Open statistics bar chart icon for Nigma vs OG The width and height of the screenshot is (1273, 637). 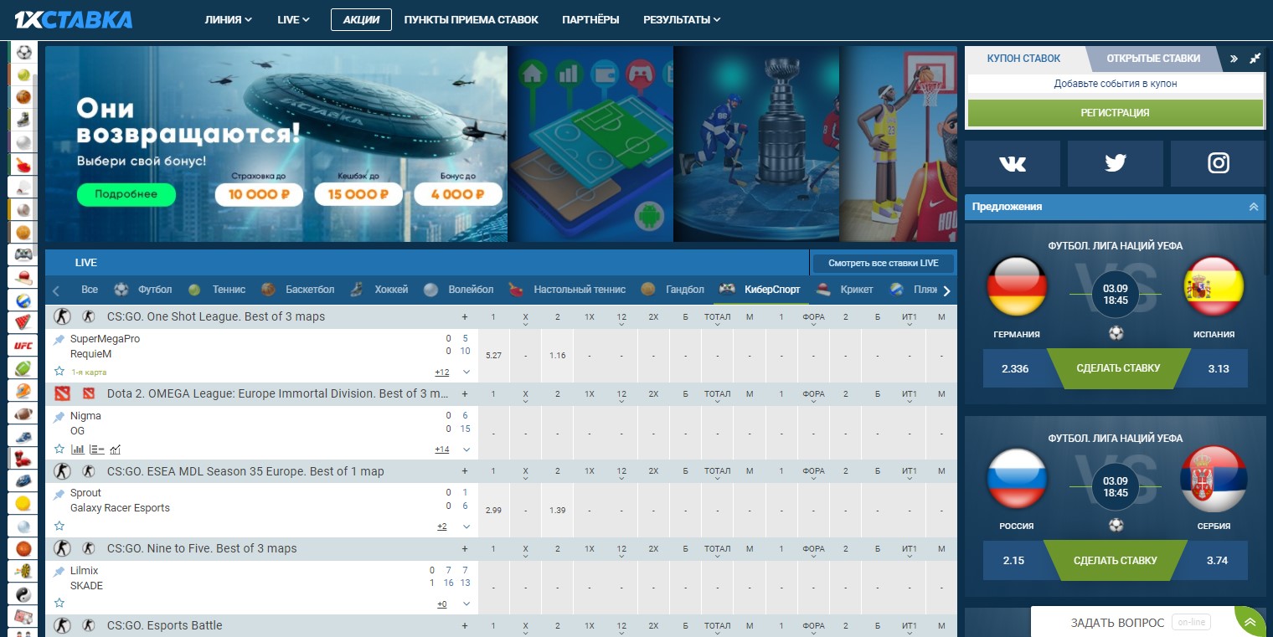coord(78,449)
